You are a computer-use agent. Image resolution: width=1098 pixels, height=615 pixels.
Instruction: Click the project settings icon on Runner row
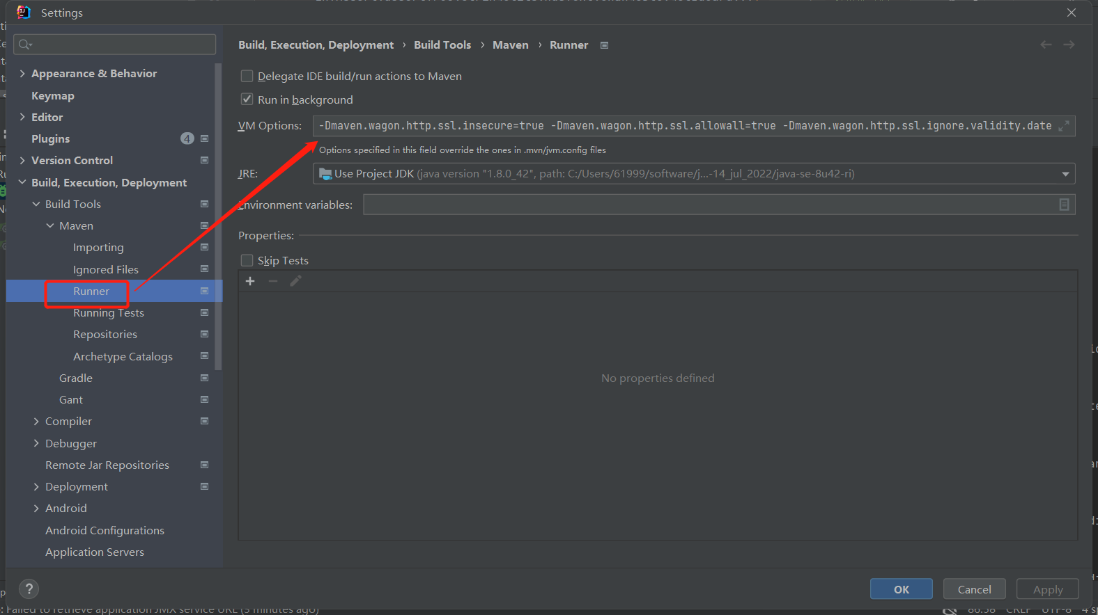[205, 291]
